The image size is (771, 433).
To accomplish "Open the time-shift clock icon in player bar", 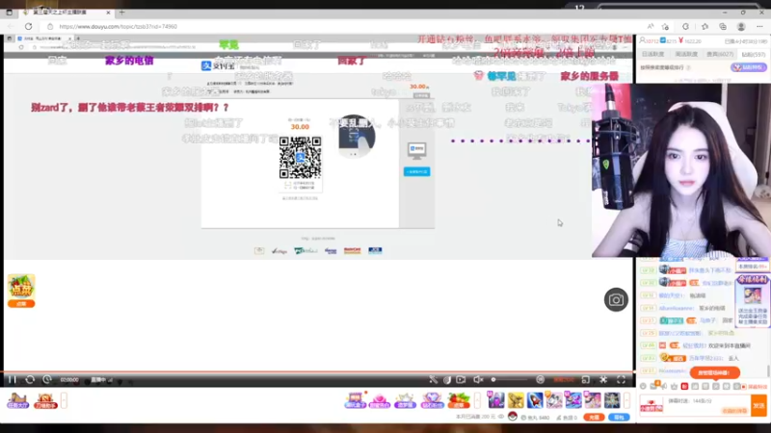I will (46, 379).
